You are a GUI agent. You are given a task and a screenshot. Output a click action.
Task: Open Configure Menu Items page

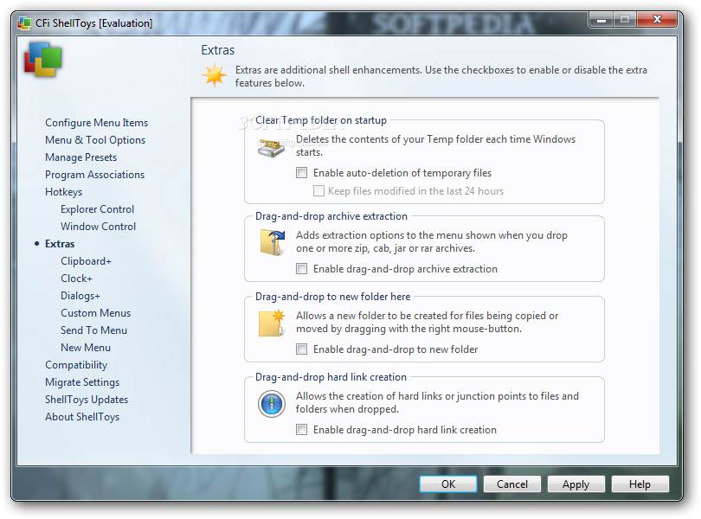[x=97, y=123]
